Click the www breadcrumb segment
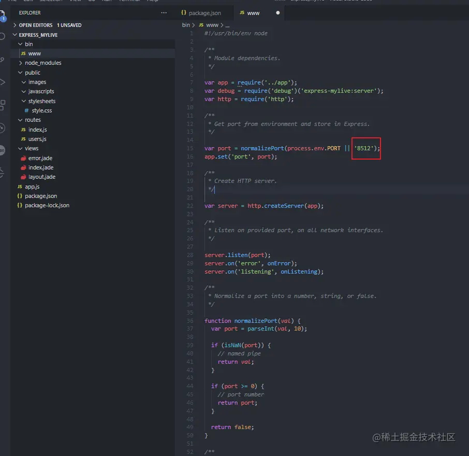 point(212,25)
